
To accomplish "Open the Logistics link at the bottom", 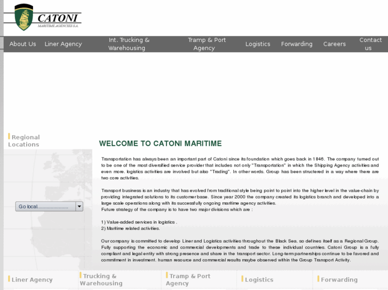I will (257, 279).
